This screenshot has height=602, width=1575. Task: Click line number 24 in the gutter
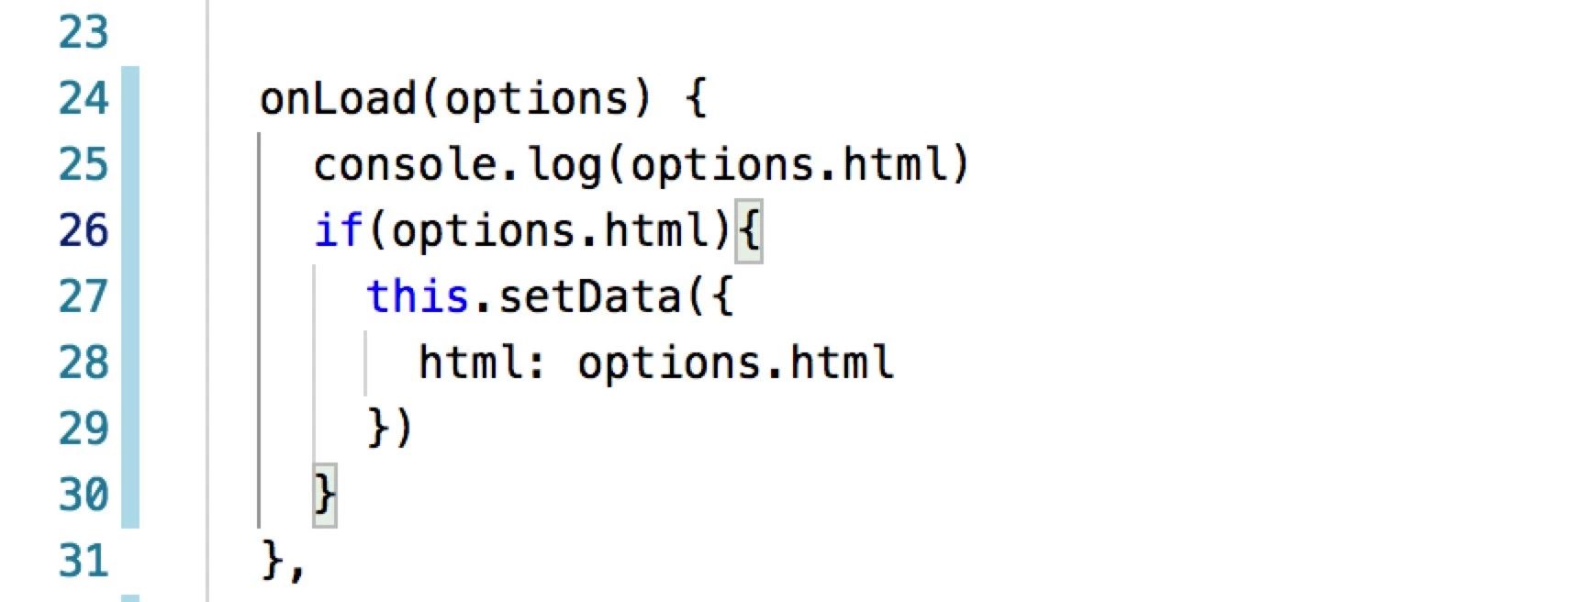pyautogui.click(x=84, y=98)
